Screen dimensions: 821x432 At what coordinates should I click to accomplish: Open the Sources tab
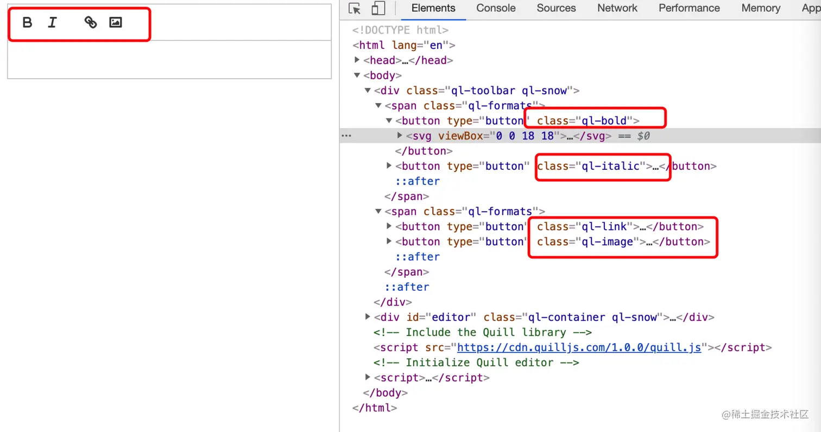pyautogui.click(x=556, y=8)
